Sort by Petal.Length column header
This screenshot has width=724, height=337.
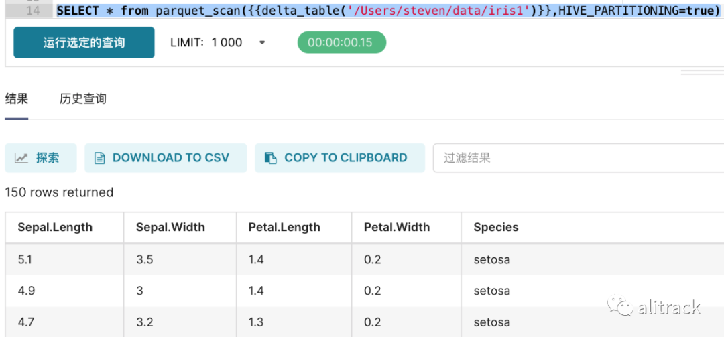tap(284, 227)
